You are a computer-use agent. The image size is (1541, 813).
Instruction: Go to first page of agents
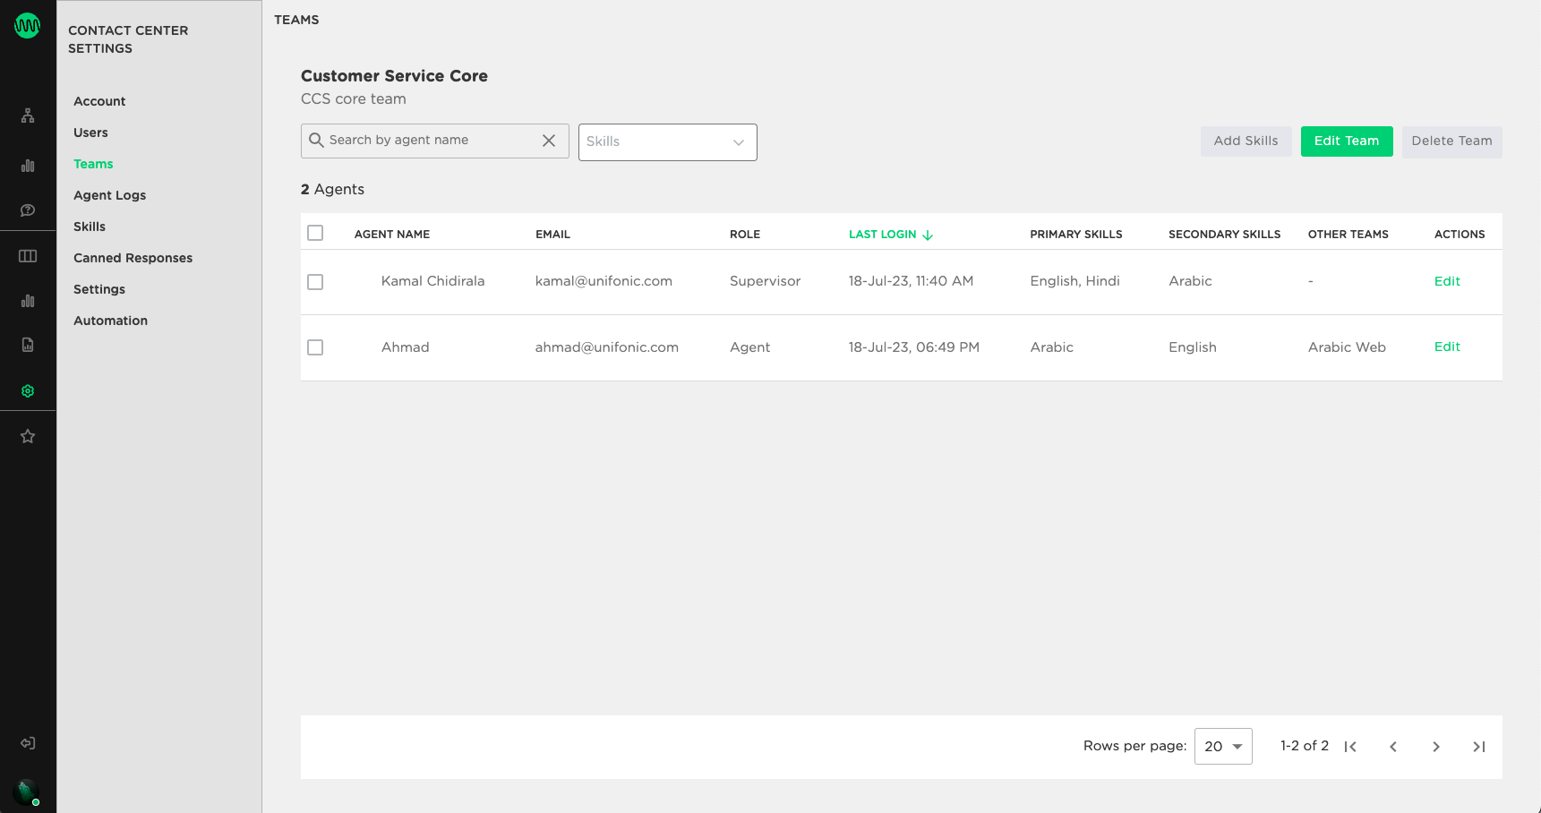[x=1350, y=747]
